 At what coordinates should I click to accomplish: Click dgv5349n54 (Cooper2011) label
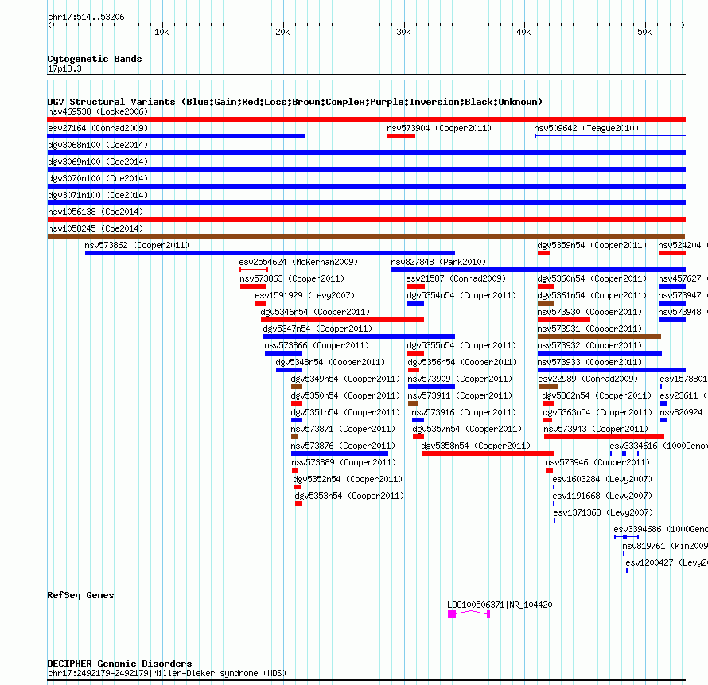click(x=345, y=379)
